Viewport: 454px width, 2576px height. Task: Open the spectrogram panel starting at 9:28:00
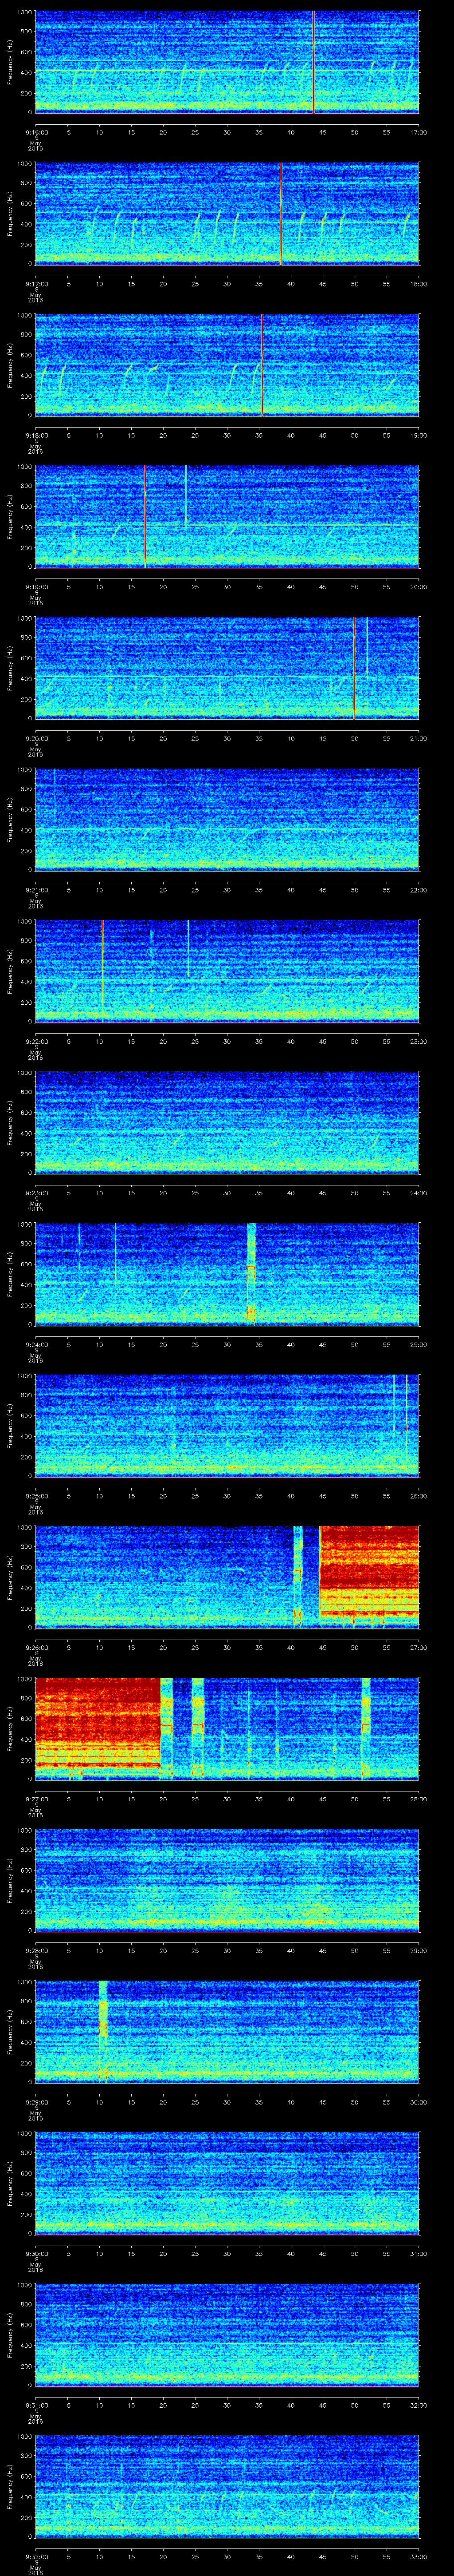227,1881
